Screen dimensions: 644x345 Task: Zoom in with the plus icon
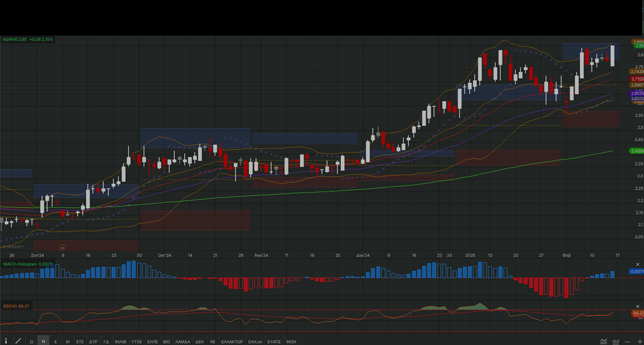tap(640, 342)
